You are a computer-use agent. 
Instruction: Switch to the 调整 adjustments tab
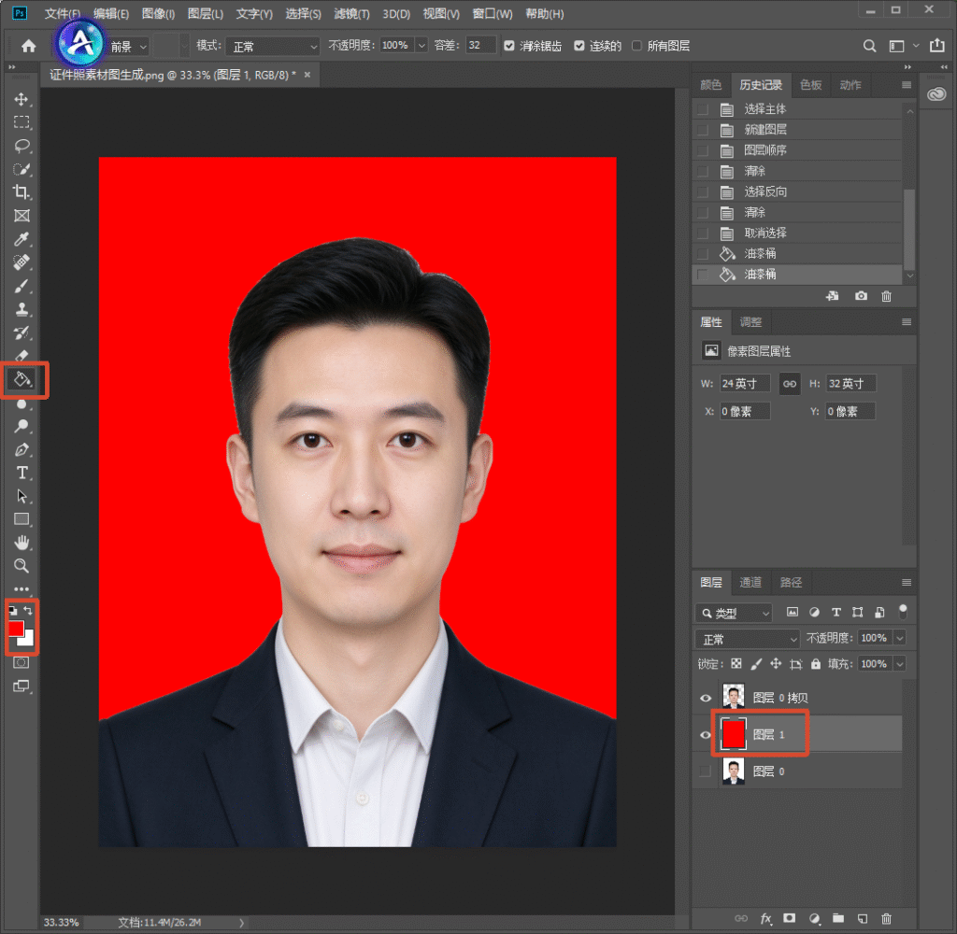coord(750,322)
